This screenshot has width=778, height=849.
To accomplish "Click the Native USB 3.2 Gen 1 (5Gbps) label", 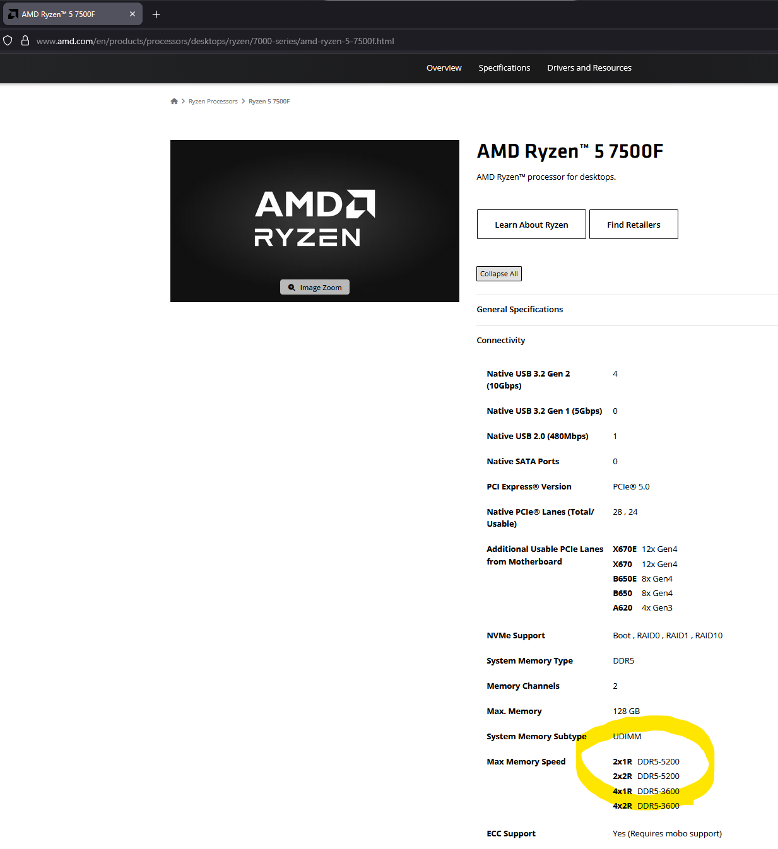I will (x=545, y=411).
